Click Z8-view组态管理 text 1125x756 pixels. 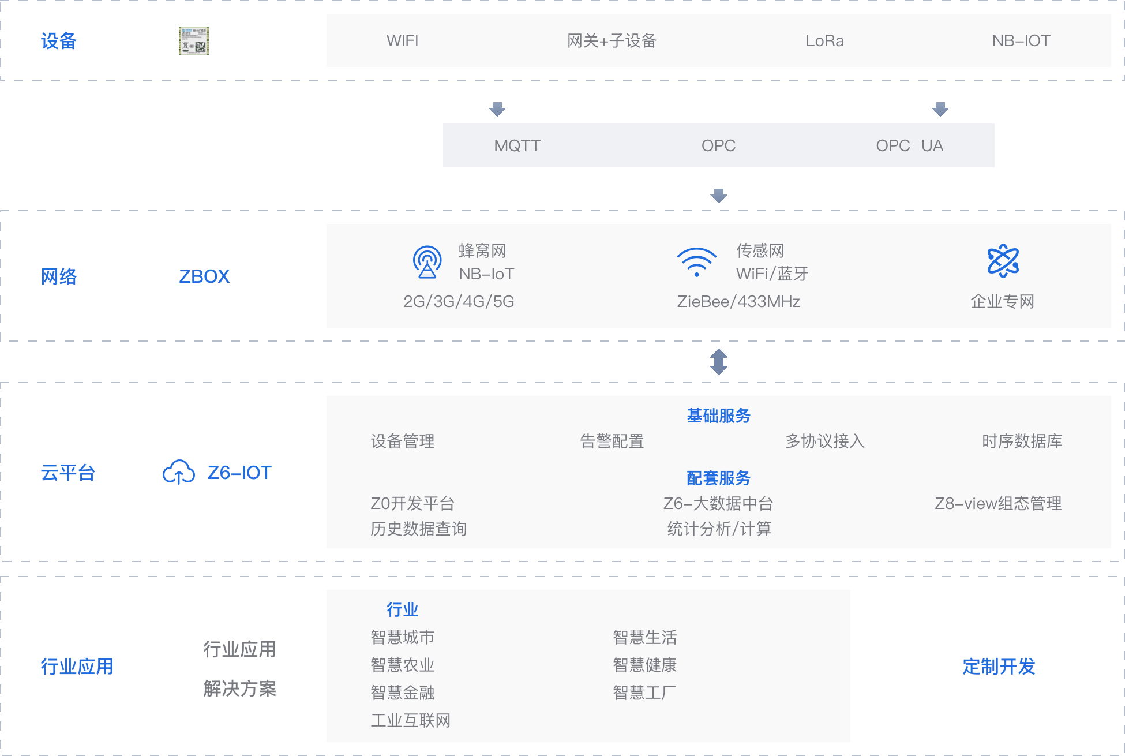pyautogui.click(x=998, y=503)
